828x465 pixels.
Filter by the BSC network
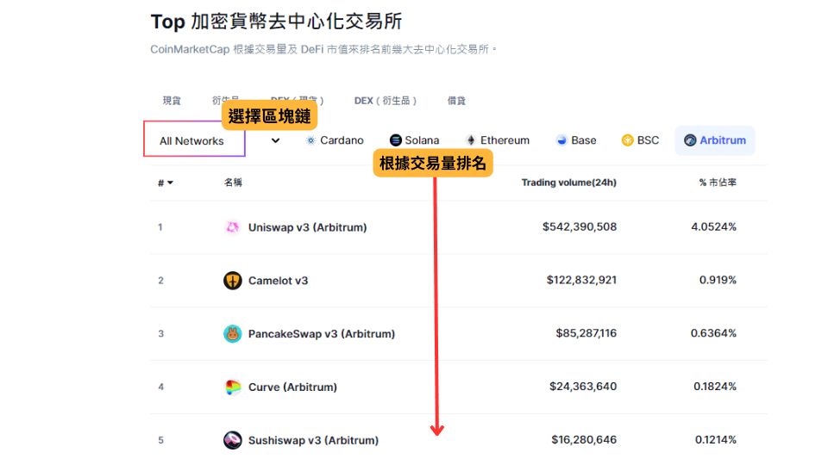point(640,140)
